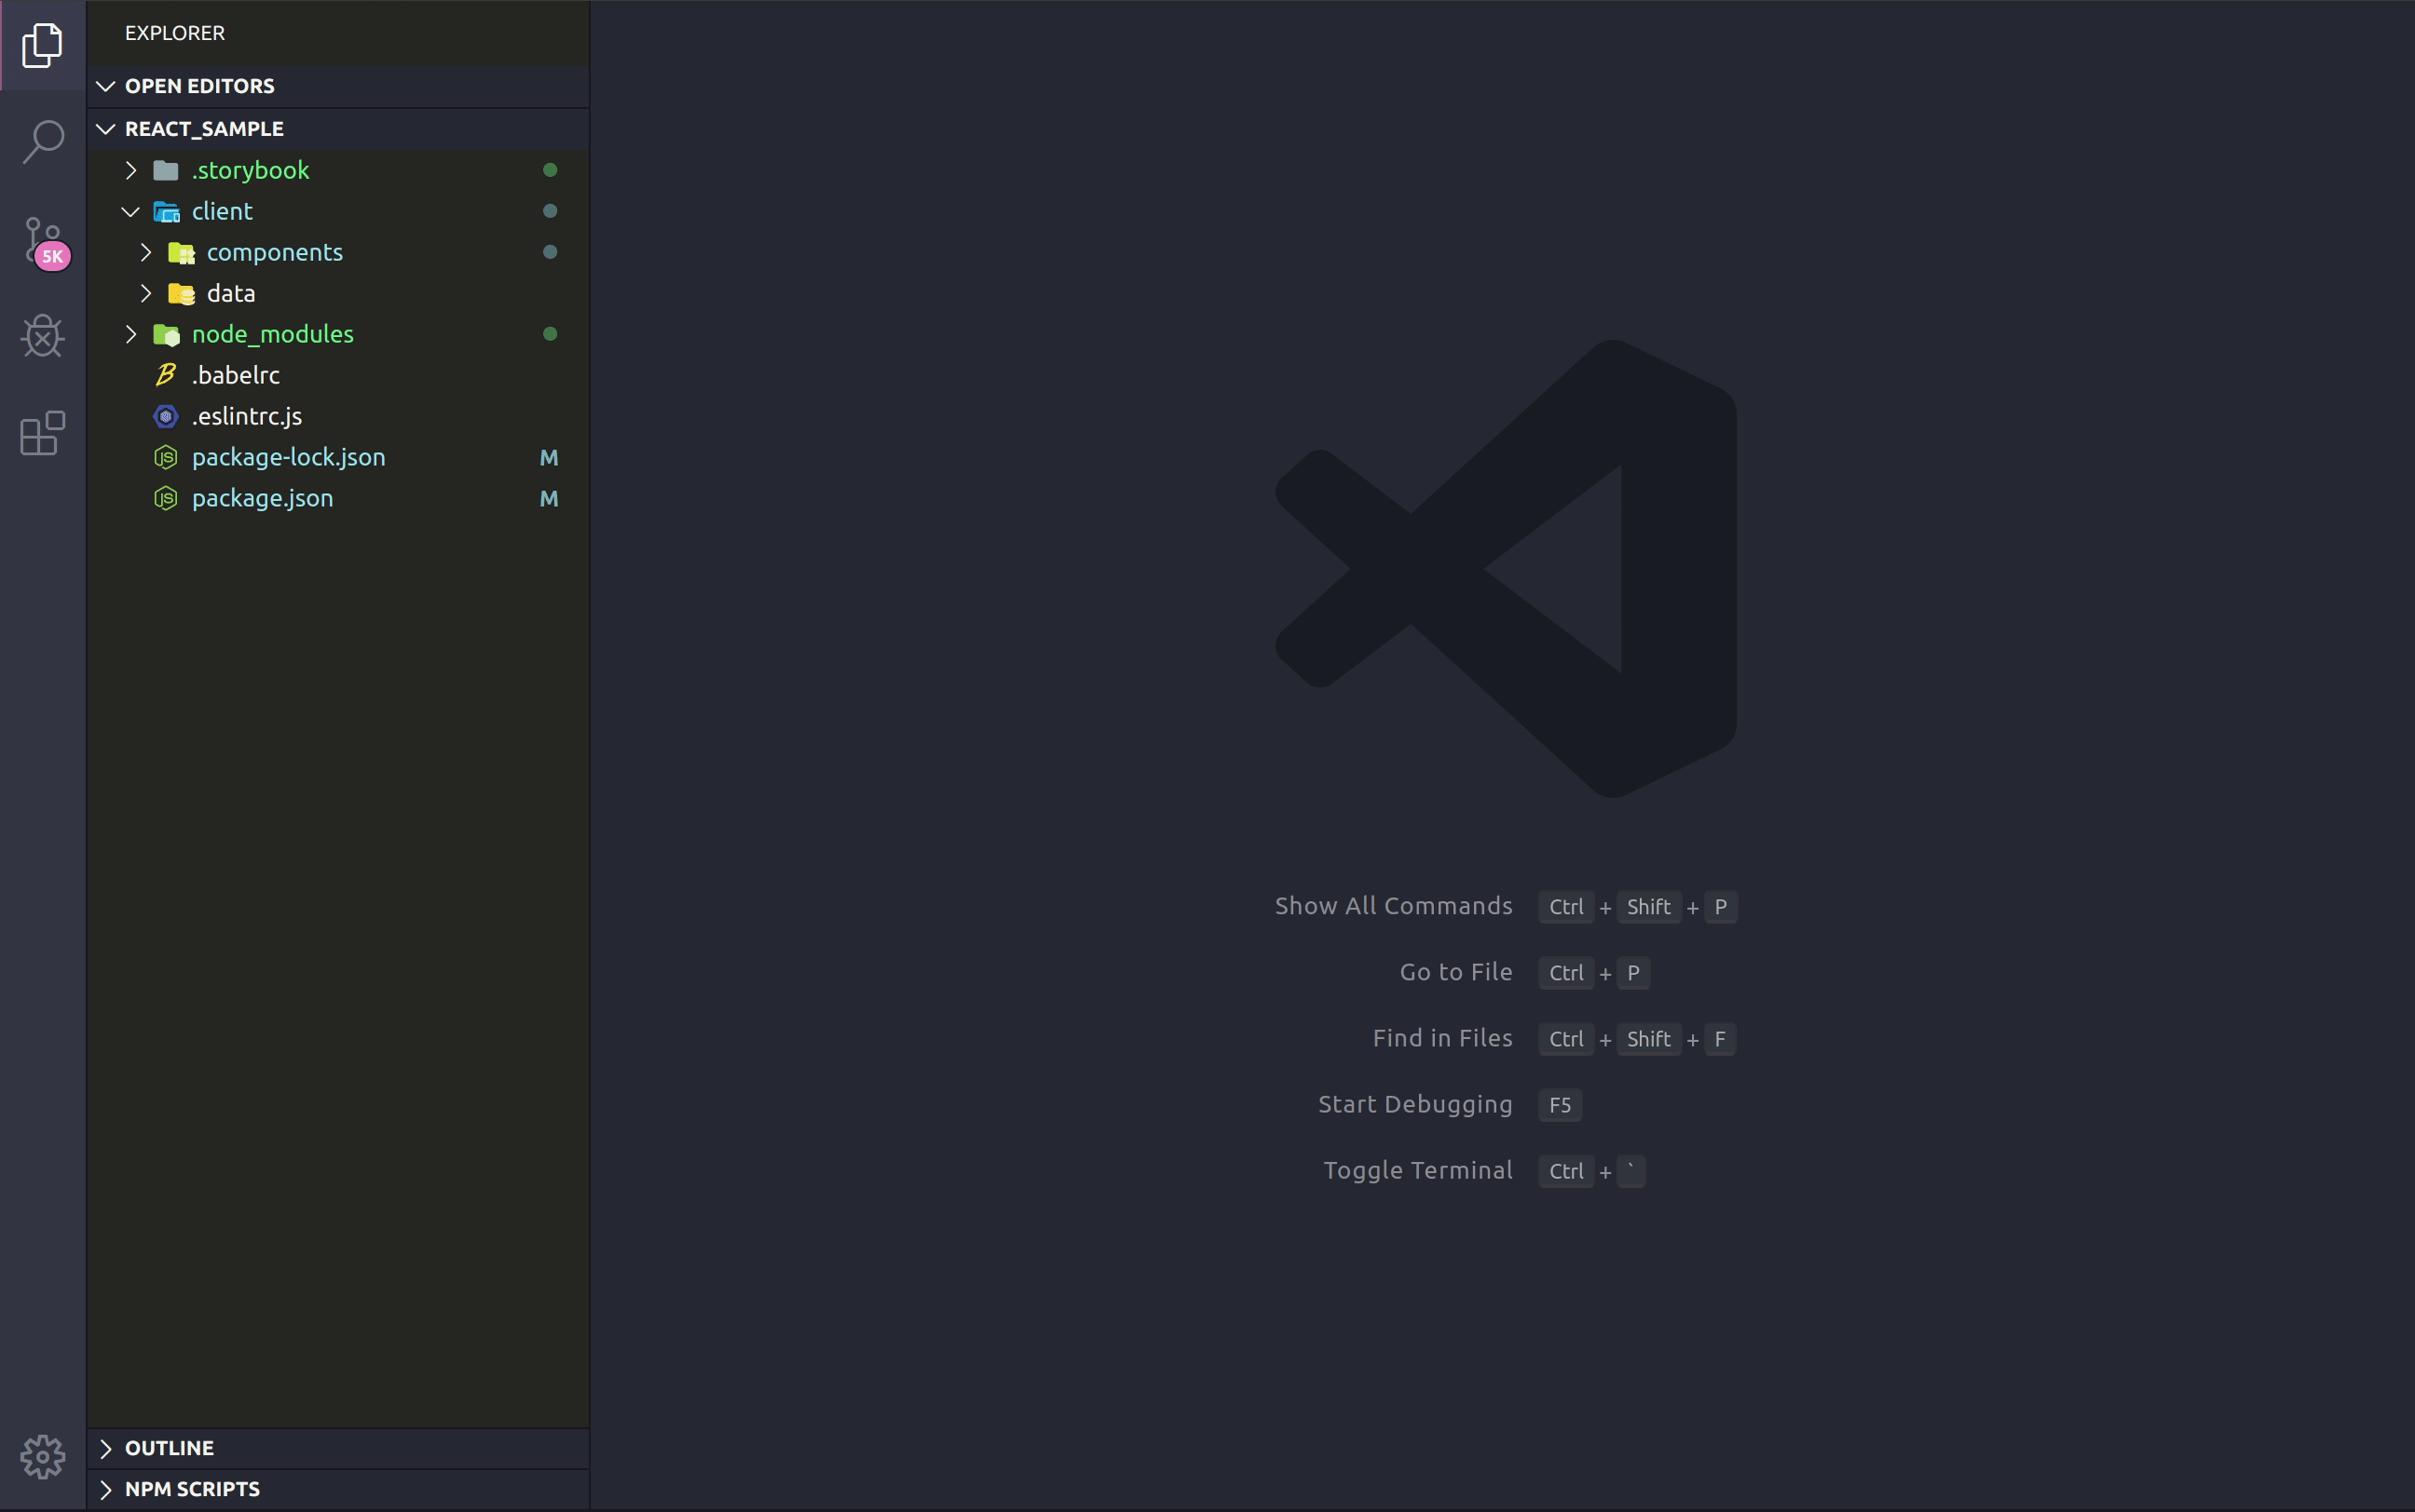Click the ESLint icon beside .eslintrc.js
The height and width of the screenshot is (1512, 2415).
(166, 416)
